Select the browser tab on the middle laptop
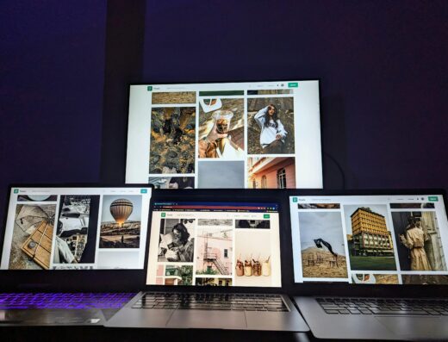 163,204
